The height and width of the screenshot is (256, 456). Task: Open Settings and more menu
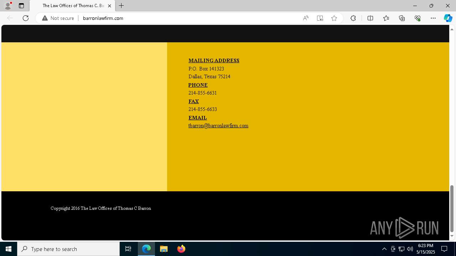point(433,18)
